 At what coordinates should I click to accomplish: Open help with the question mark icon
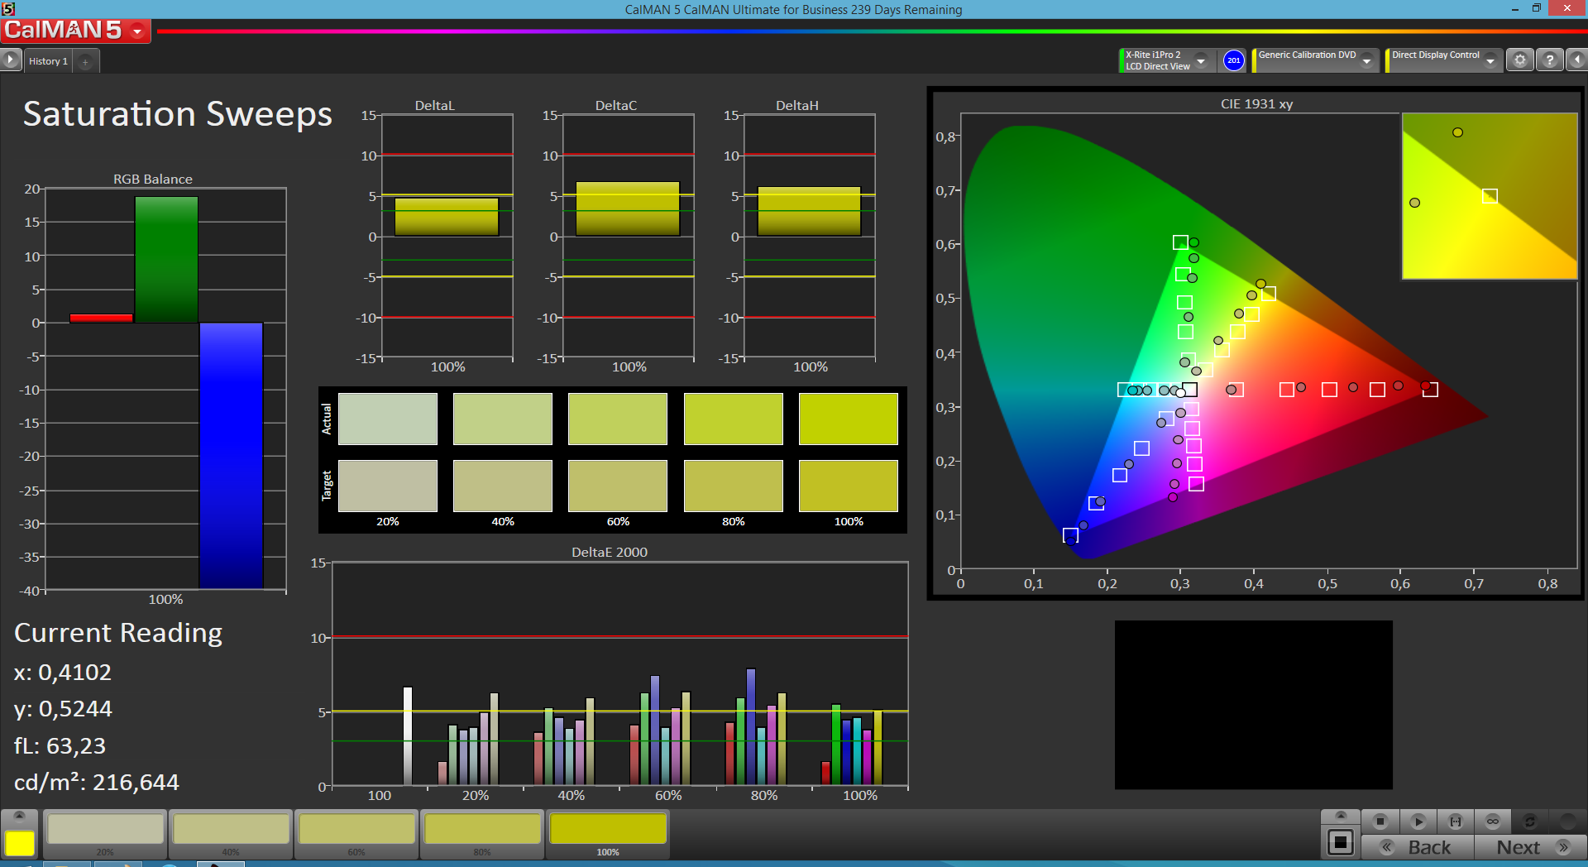coord(1549,60)
